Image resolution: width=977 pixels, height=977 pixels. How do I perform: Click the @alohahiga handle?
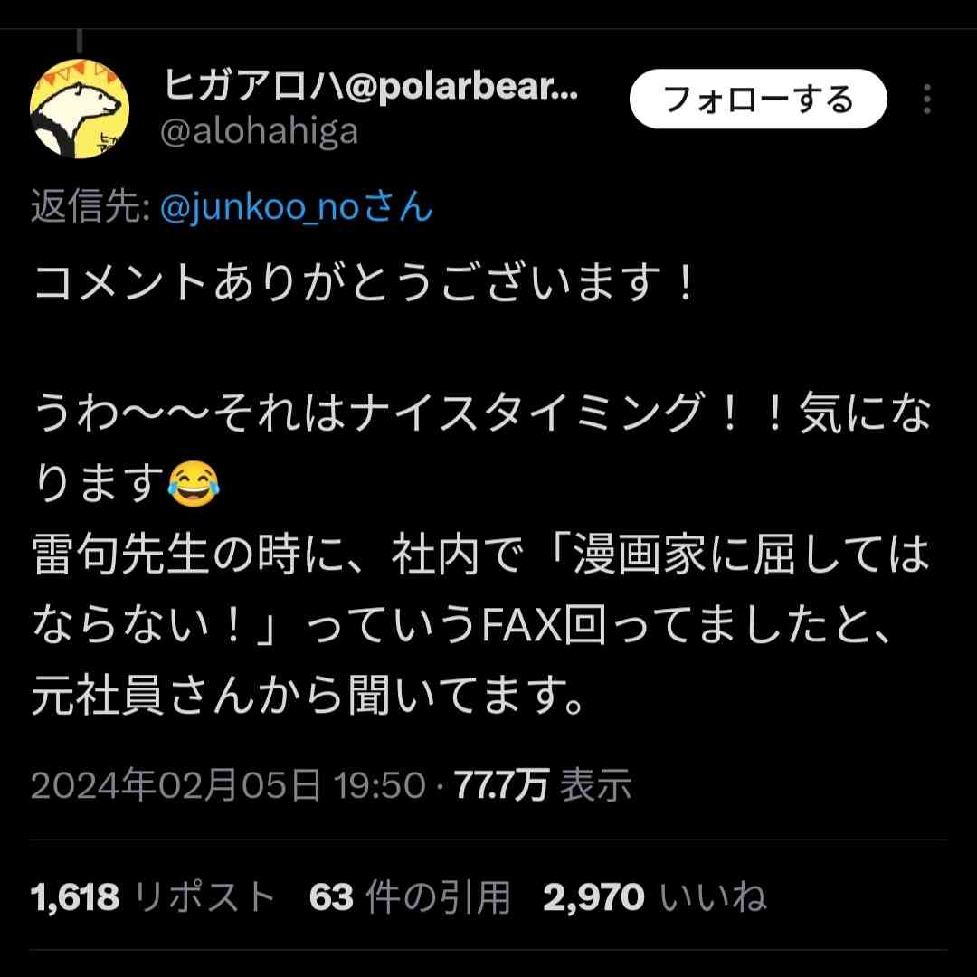tap(260, 131)
